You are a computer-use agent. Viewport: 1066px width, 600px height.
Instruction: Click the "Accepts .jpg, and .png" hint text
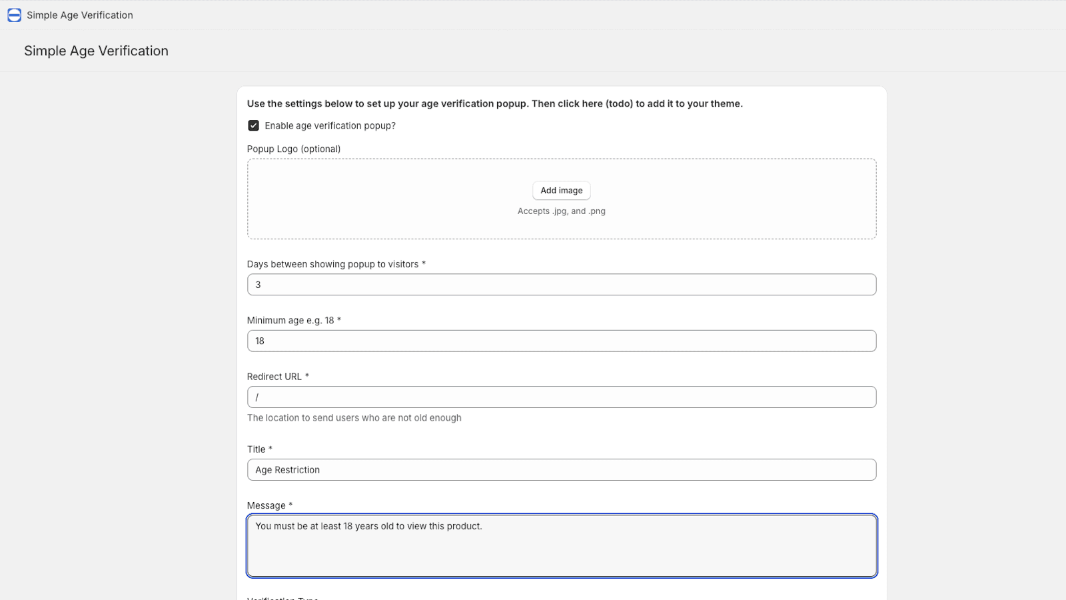tap(561, 211)
